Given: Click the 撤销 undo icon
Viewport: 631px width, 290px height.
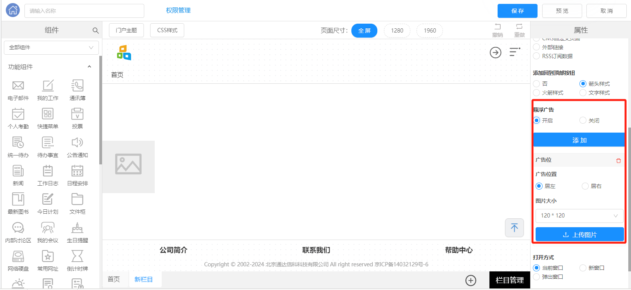Looking at the screenshot, I should 497,27.
